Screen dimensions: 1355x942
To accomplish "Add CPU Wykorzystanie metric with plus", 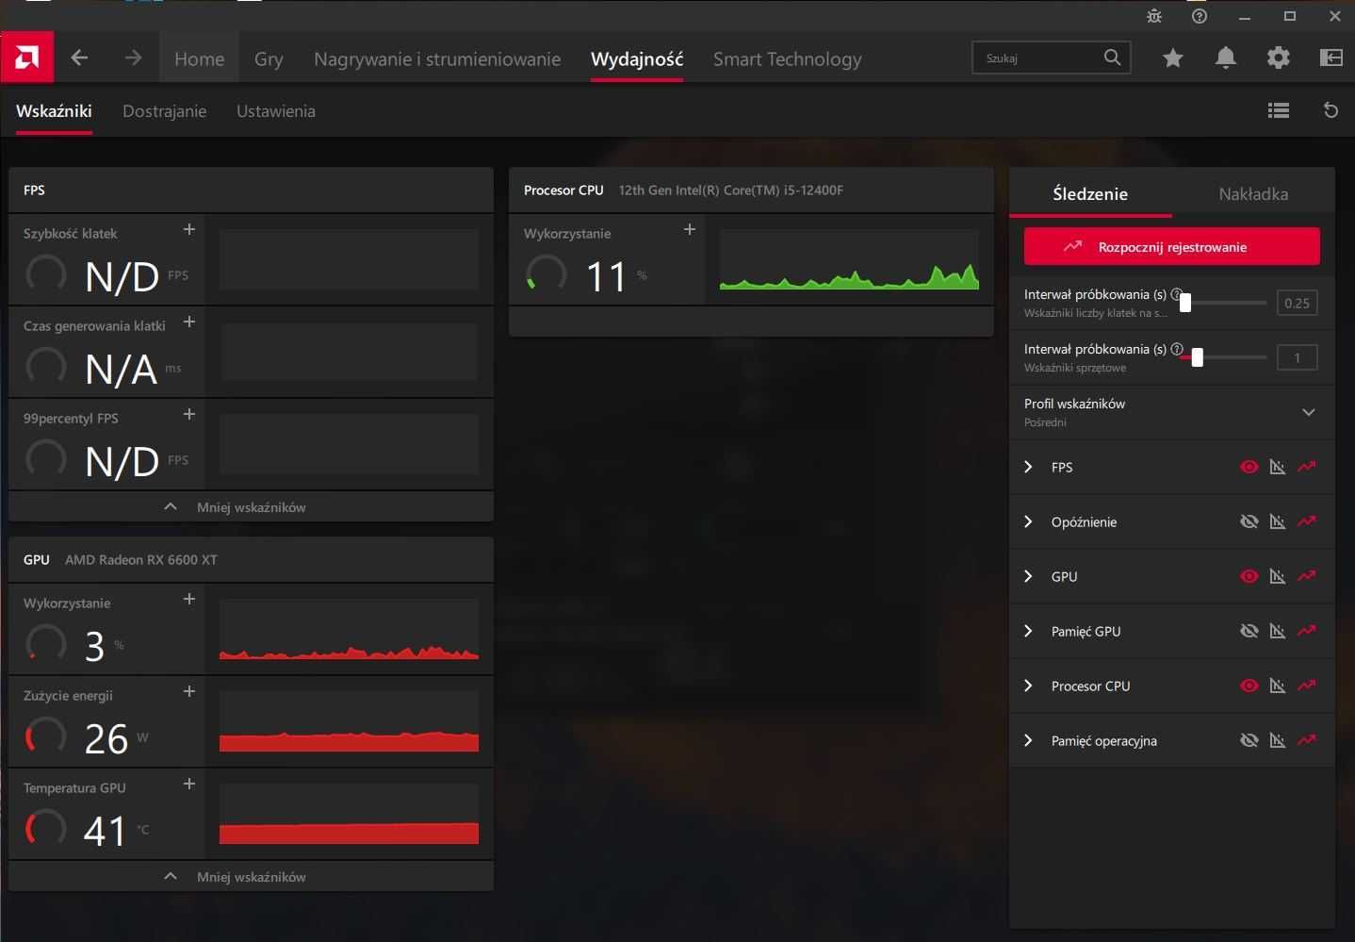I will pos(690,229).
